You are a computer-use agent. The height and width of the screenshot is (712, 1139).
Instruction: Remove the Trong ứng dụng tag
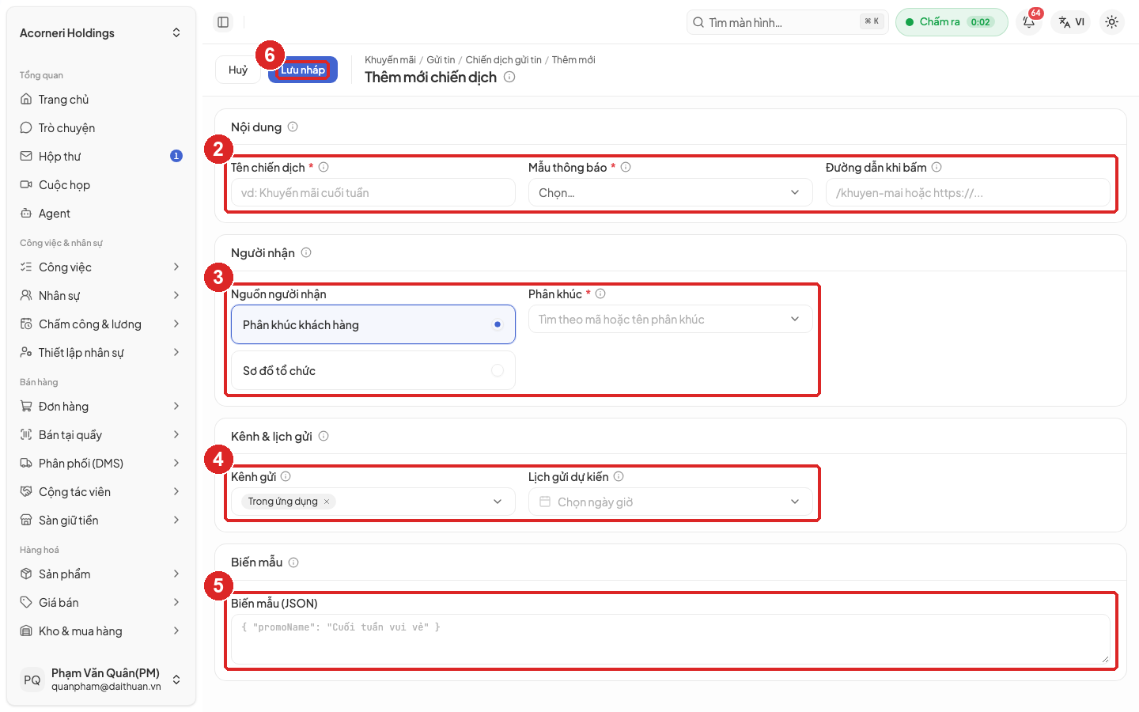click(x=327, y=502)
